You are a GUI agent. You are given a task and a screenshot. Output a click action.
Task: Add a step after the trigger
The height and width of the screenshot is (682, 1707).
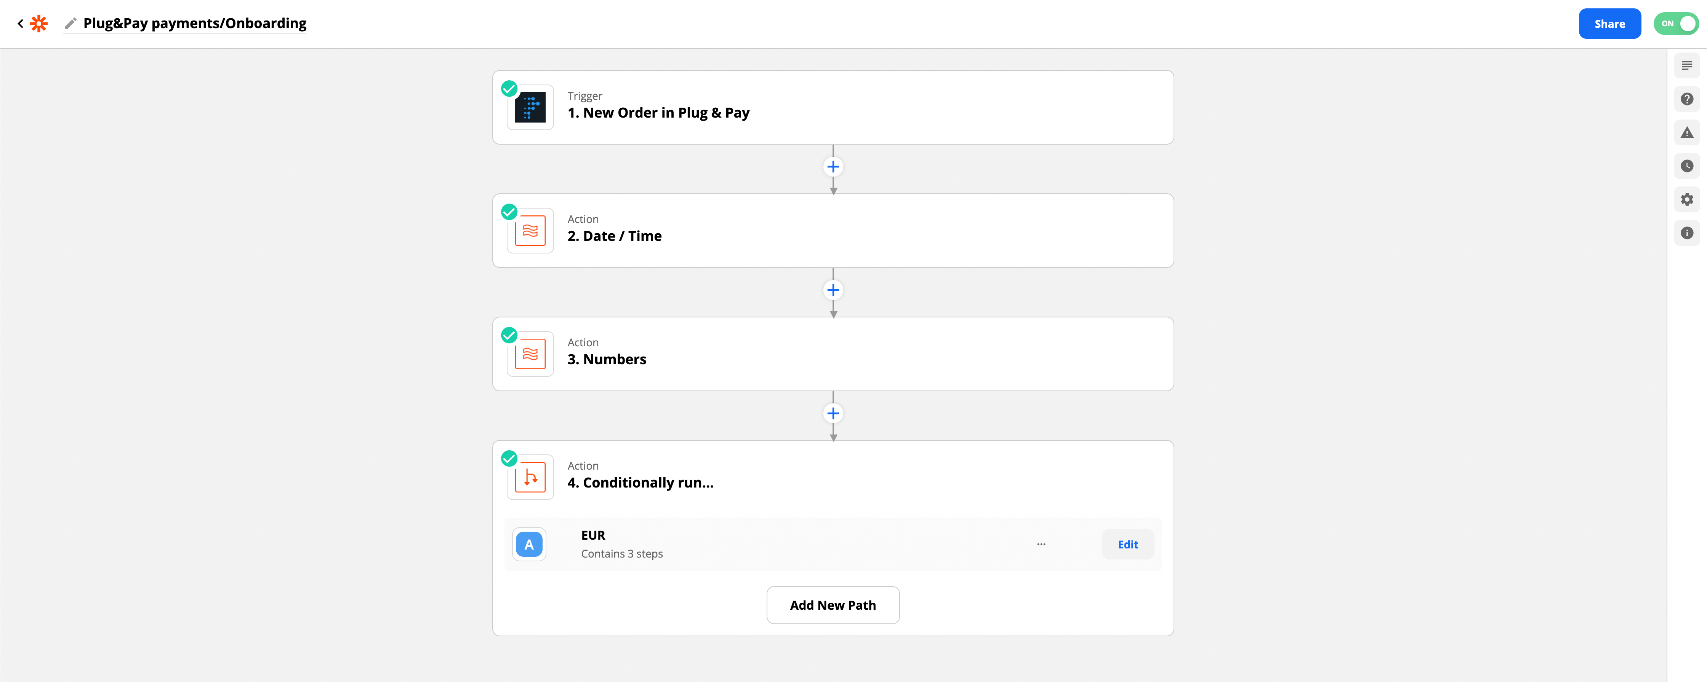[833, 167]
